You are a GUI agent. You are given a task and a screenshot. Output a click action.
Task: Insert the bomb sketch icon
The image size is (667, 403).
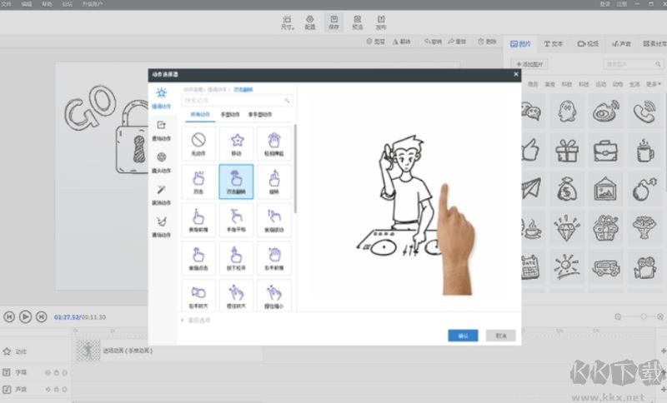tap(644, 189)
